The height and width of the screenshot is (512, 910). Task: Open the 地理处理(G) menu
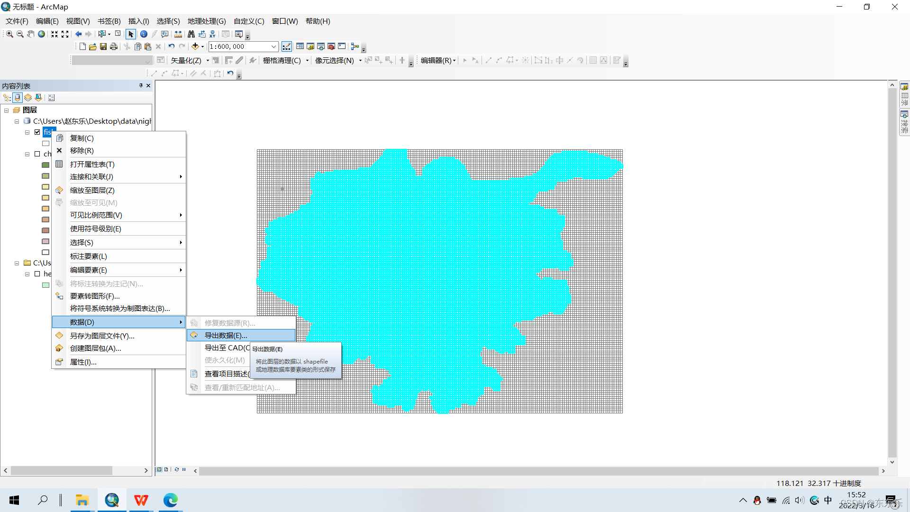[206, 21]
